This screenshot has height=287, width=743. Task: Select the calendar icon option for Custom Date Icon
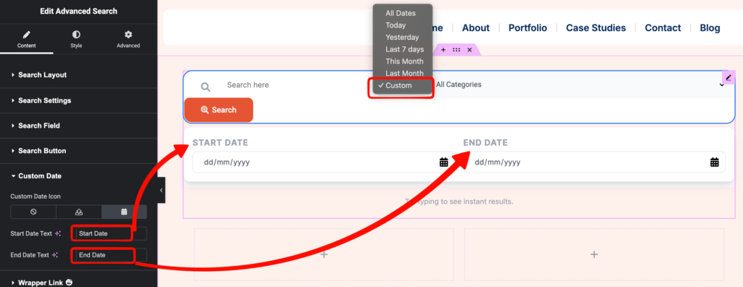(124, 212)
